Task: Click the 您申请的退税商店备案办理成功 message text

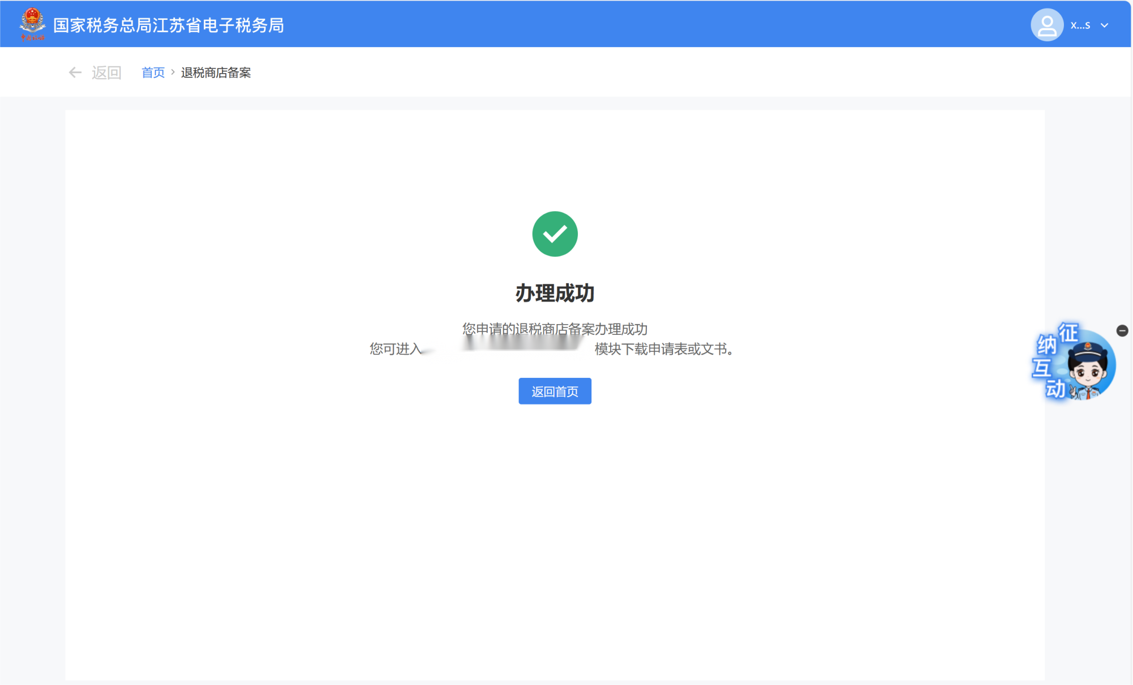Action: (x=555, y=329)
